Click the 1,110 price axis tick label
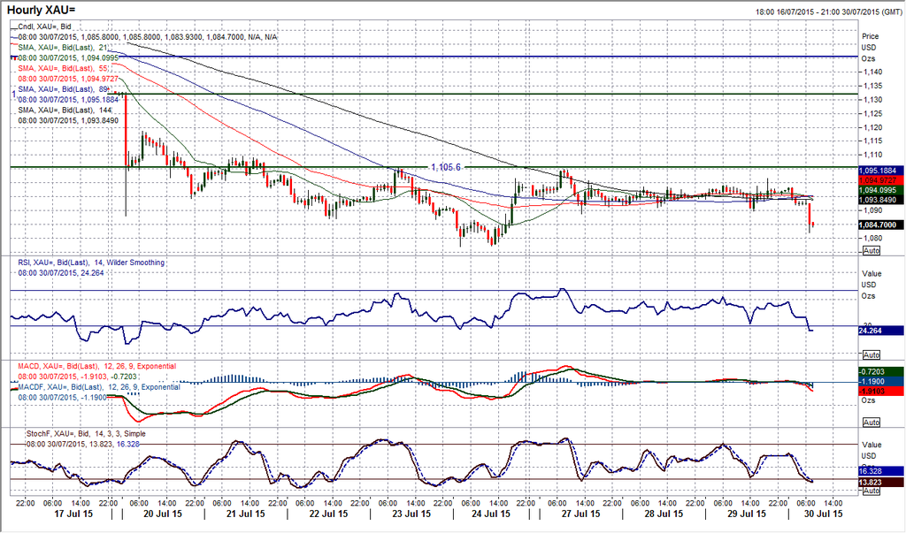This screenshot has width=906, height=533. tap(871, 156)
